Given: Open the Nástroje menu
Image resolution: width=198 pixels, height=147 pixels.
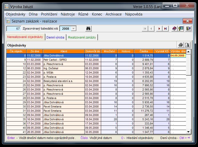Looking at the screenshot, I should (x=68, y=14).
